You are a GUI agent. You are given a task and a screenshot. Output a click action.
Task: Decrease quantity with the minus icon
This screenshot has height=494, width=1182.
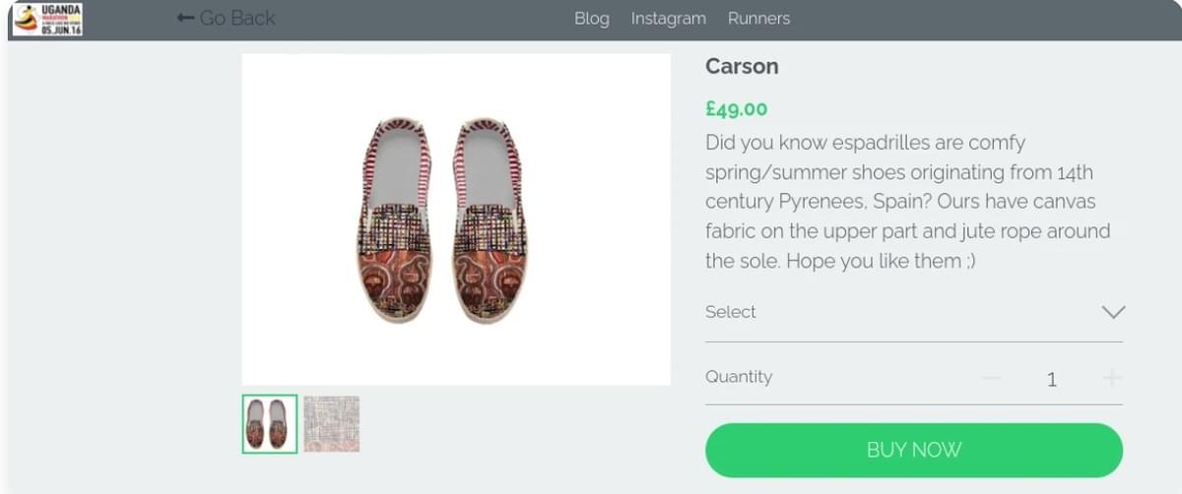(x=991, y=378)
